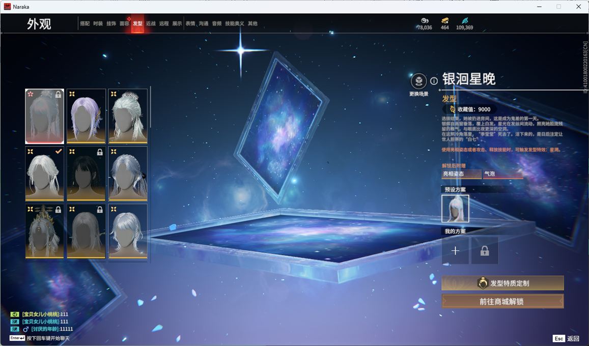
Task: Click the locked slot under 我的方案
Action: (x=484, y=250)
